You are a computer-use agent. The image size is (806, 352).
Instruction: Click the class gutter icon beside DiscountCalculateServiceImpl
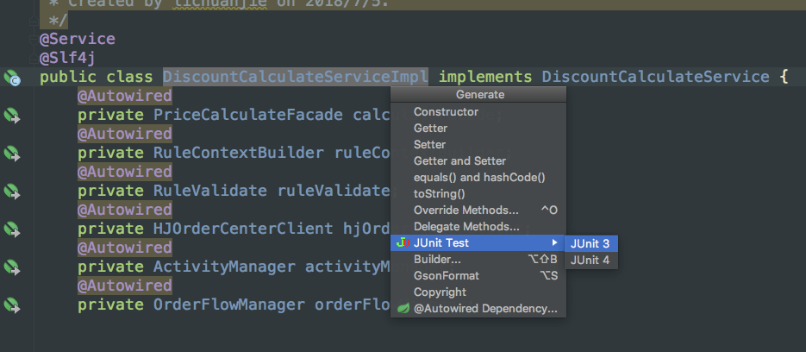click(12, 78)
